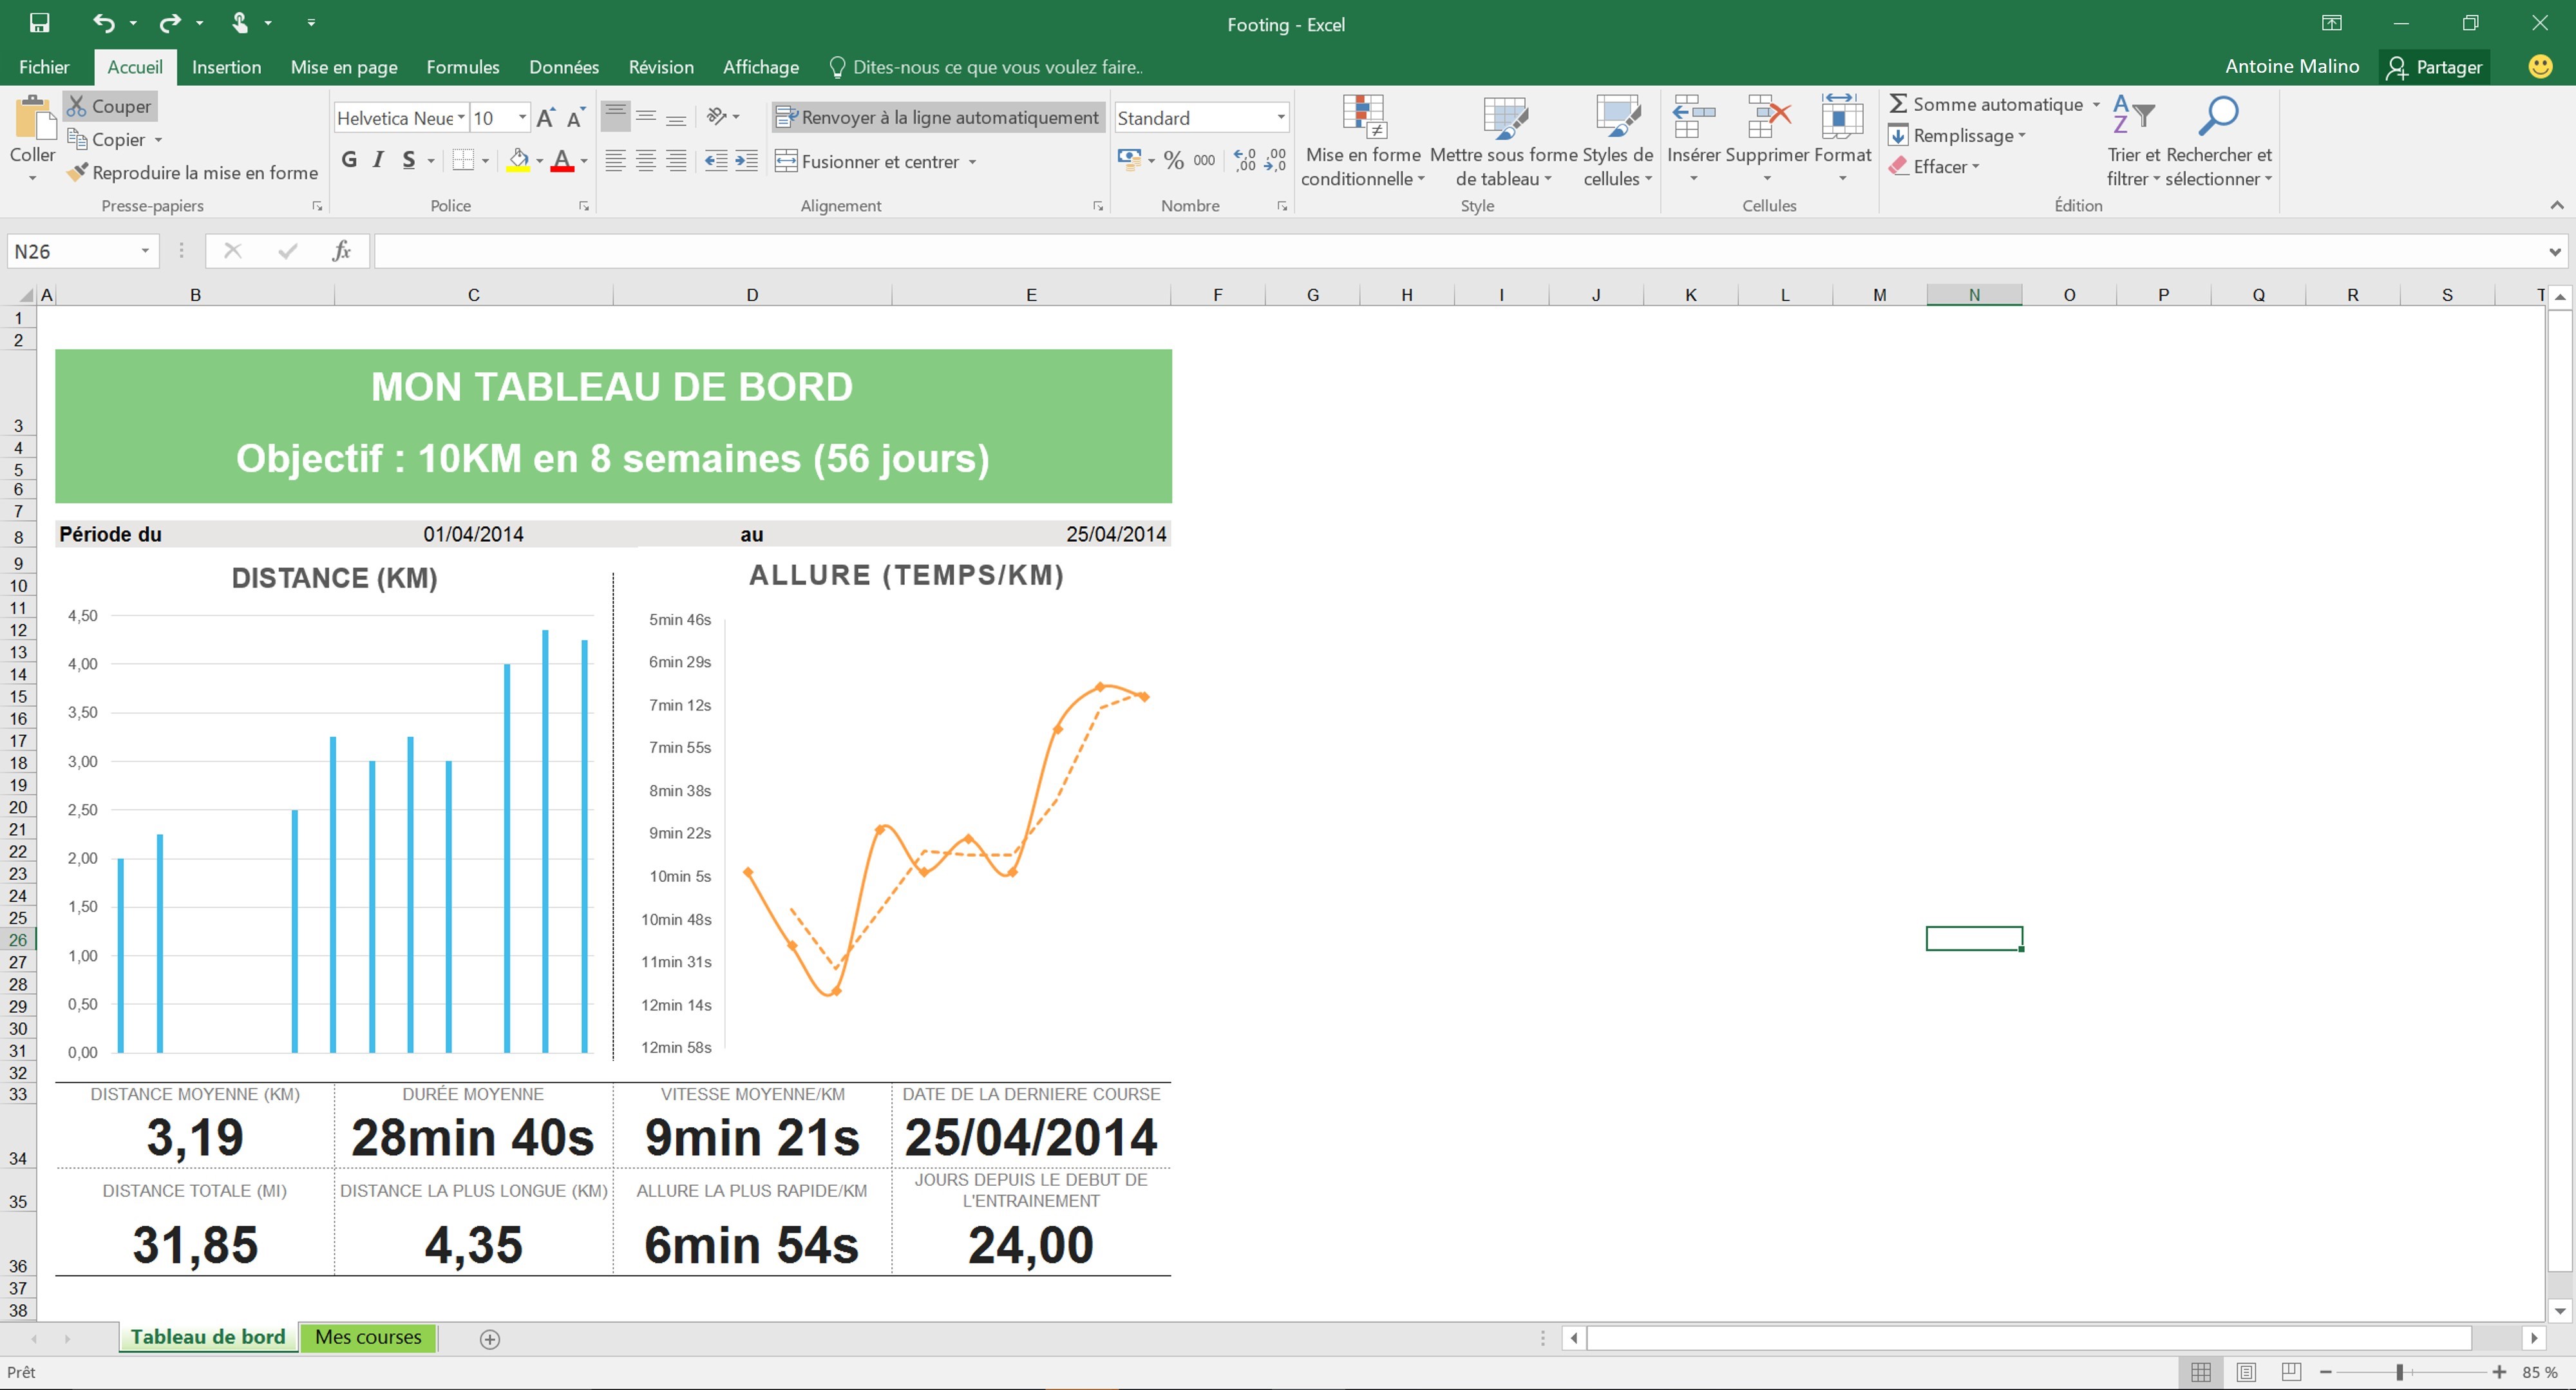Click zoom out minus button
The height and width of the screenshot is (1390, 2576).
(x=2327, y=1372)
